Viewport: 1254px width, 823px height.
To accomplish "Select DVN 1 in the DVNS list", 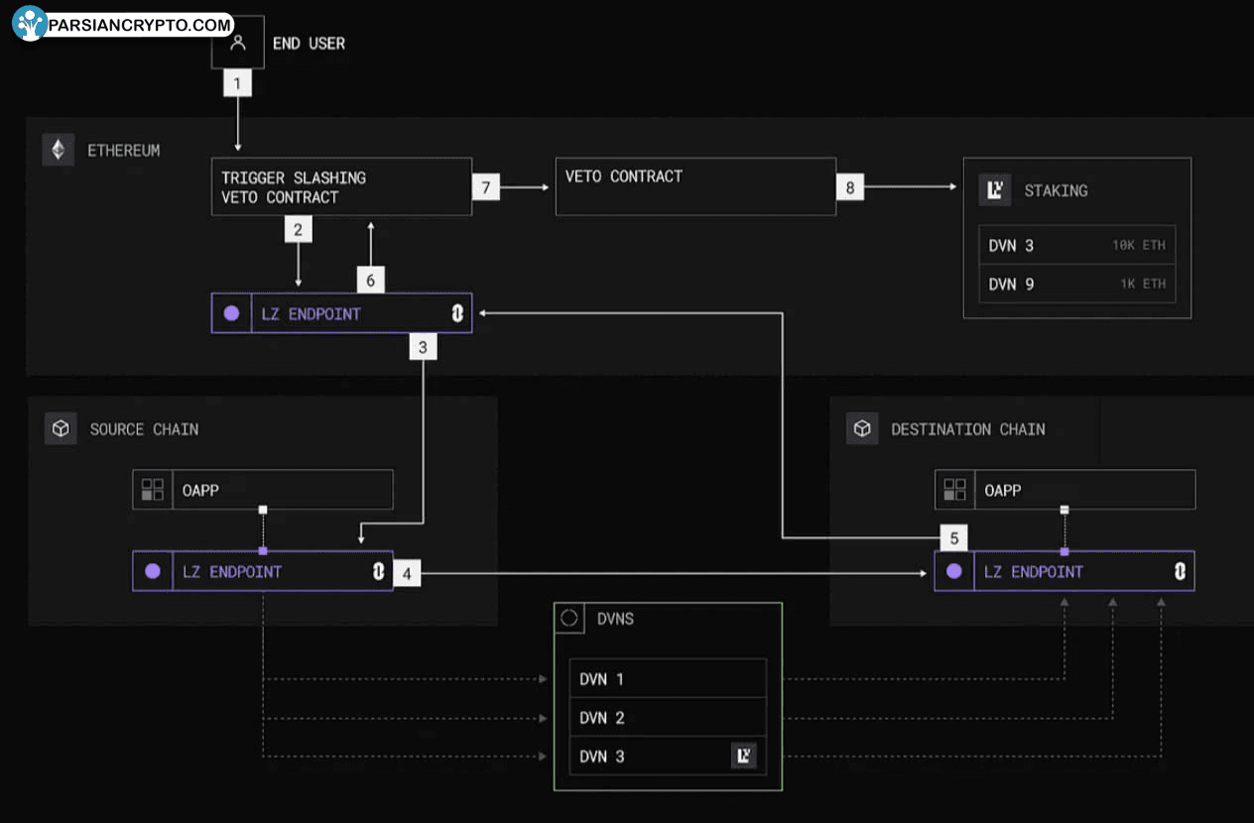I will pyautogui.click(x=667, y=679).
